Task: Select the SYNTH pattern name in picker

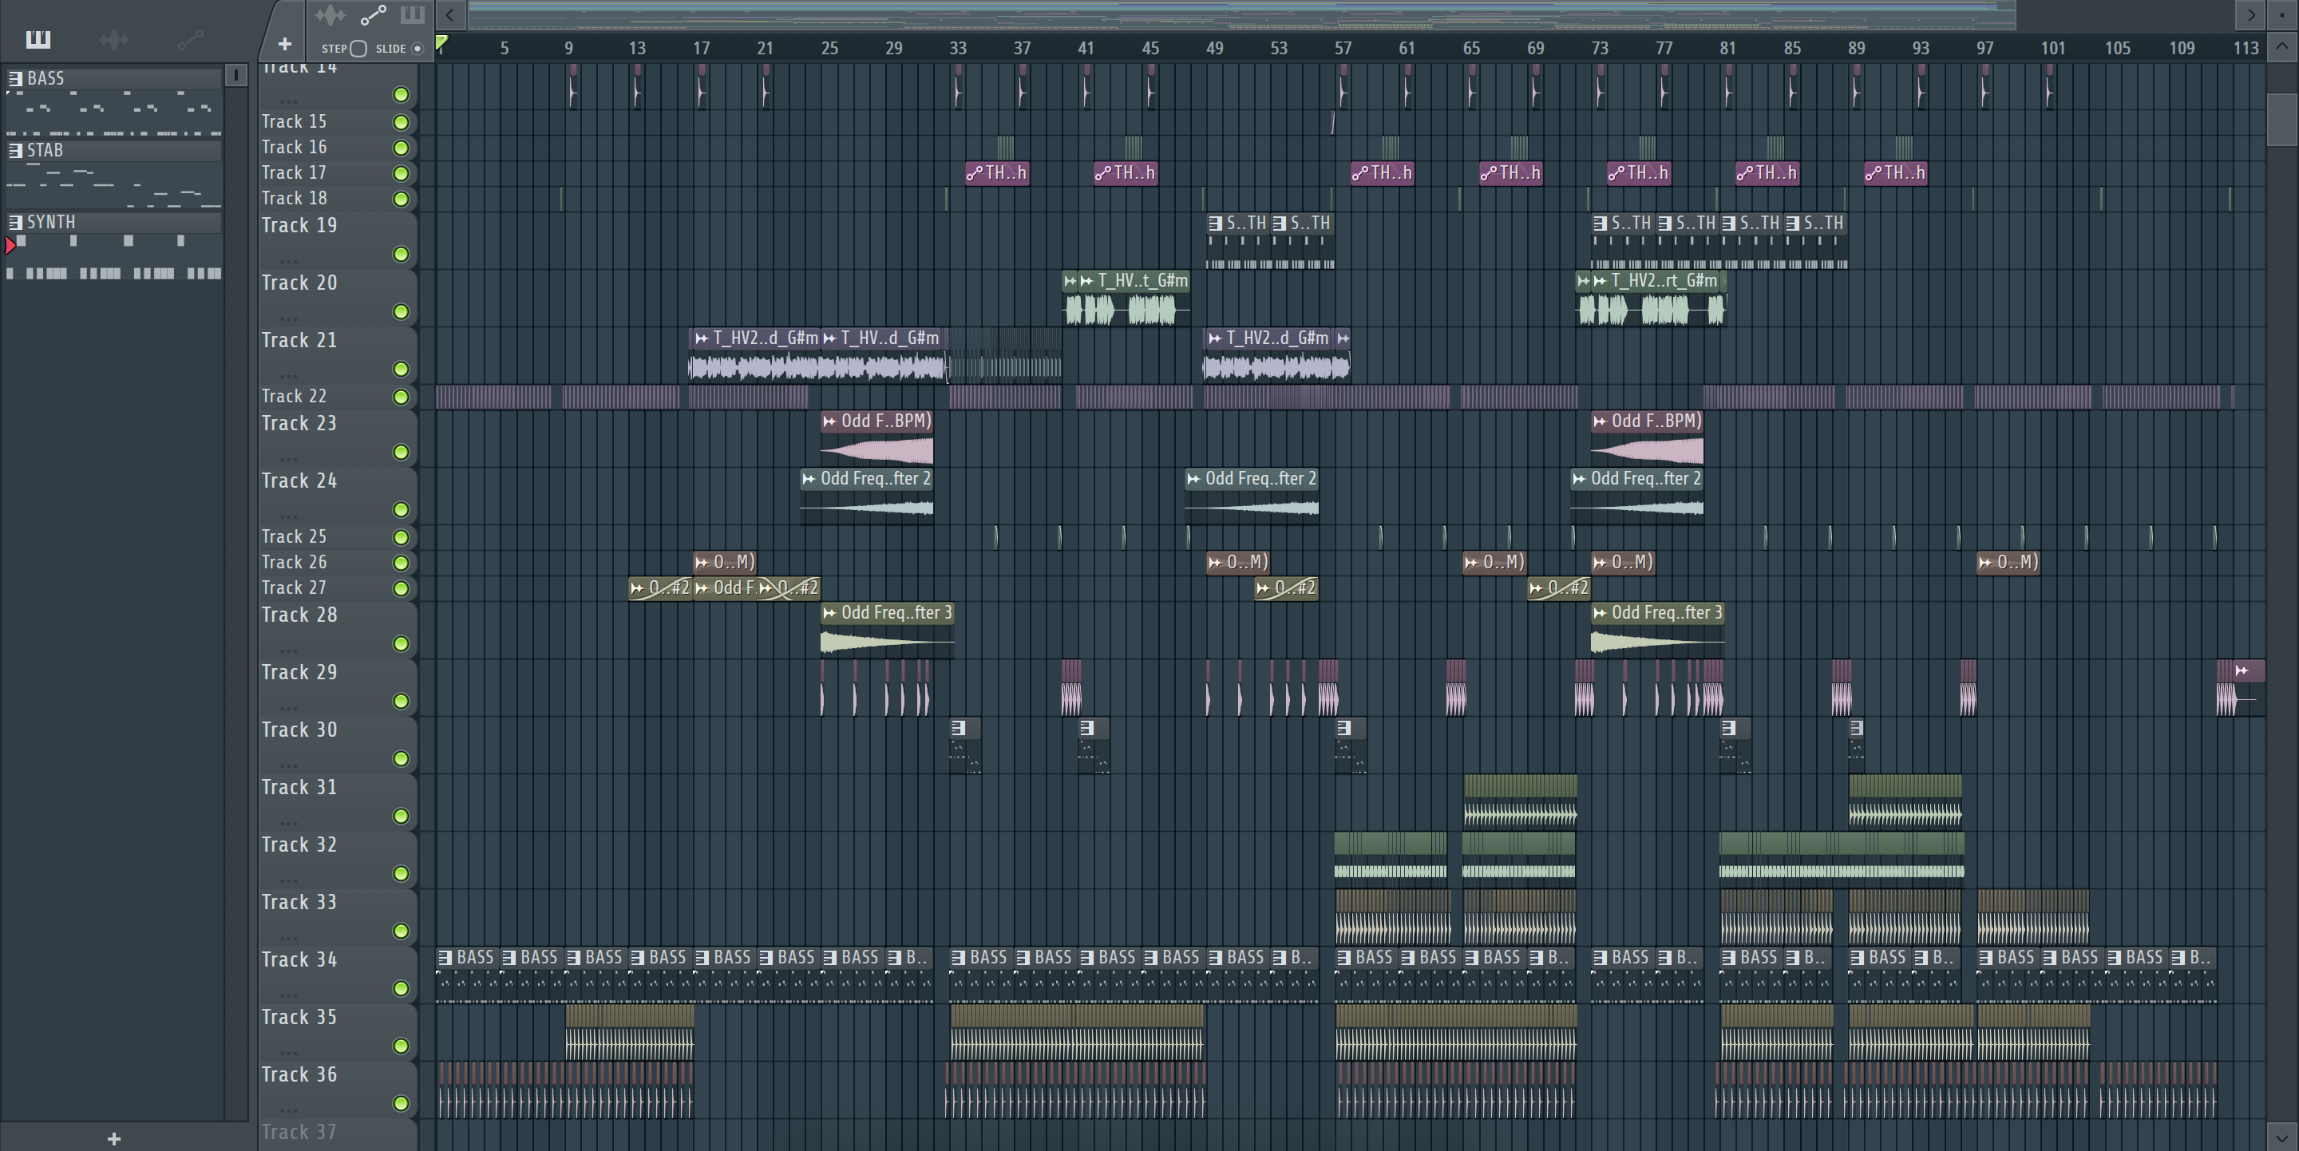Action: coord(51,222)
